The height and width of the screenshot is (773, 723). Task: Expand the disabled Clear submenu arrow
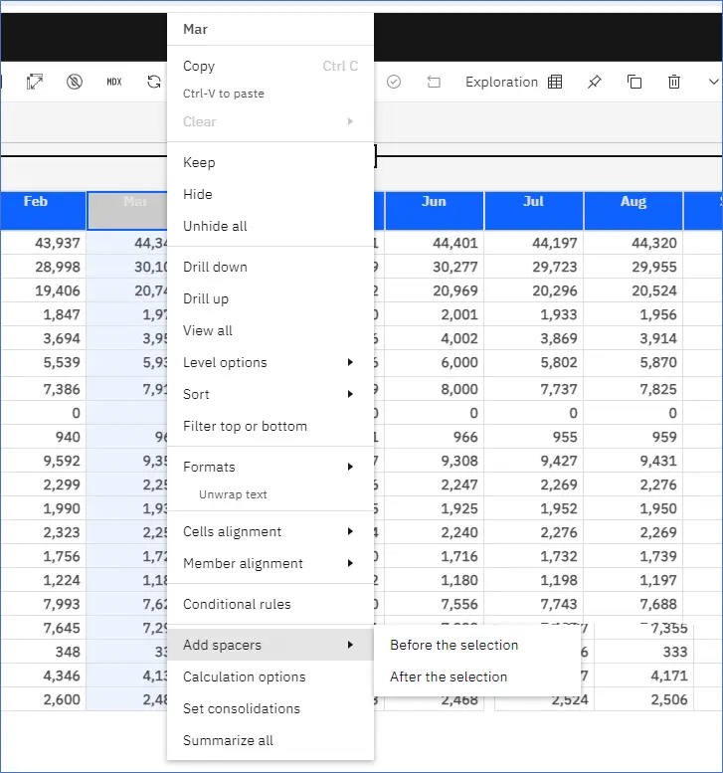coord(350,121)
